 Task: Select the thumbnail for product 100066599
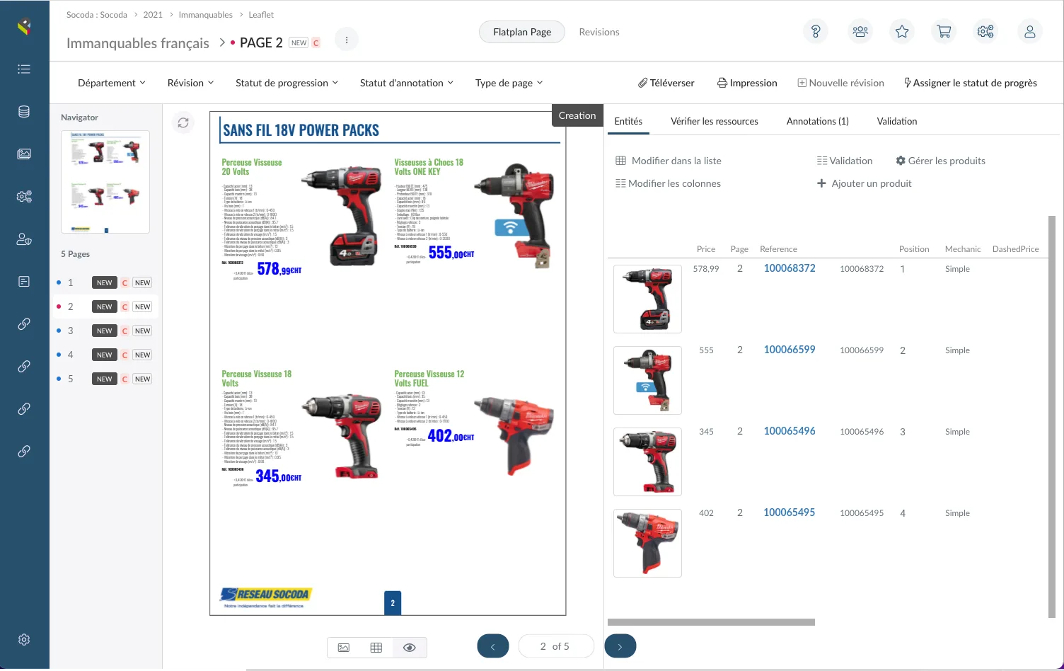click(x=647, y=380)
